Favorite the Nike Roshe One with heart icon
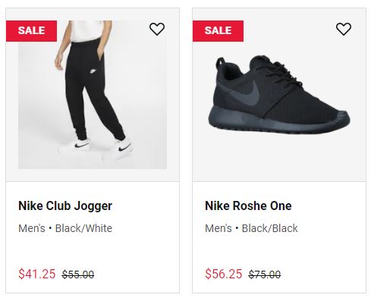This screenshot has width=371, height=298. pyautogui.click(x=344, y=29)
